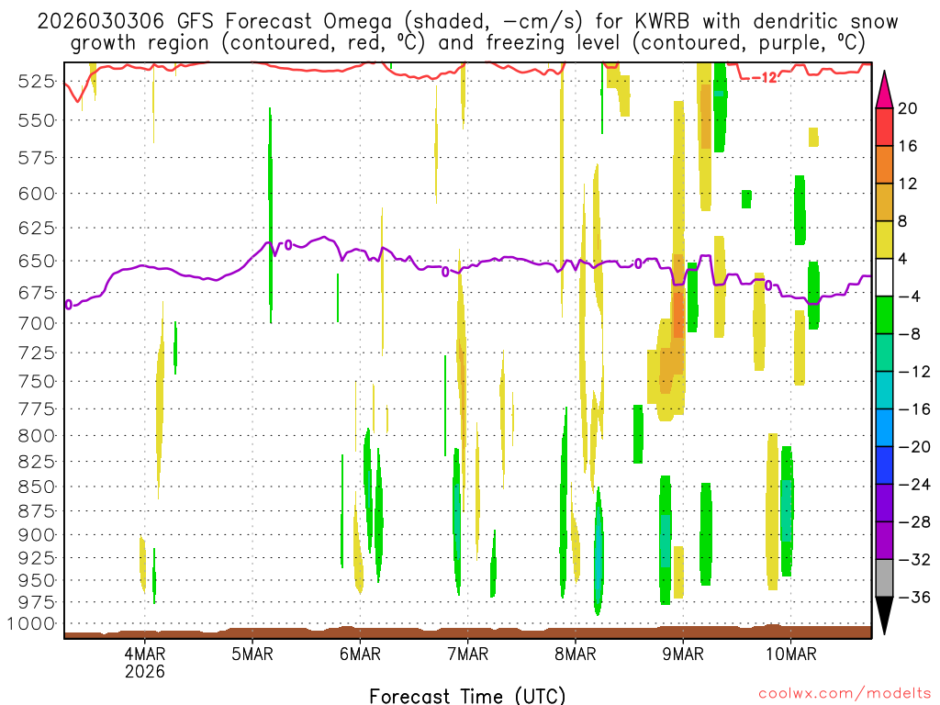This screenshot has width=940, height=705.
Task: Click the 7MAR date label
Action: [x=467, y=654]
